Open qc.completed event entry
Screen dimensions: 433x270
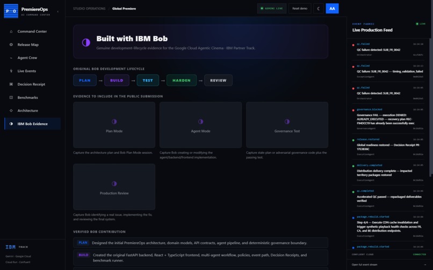[388, 198]
